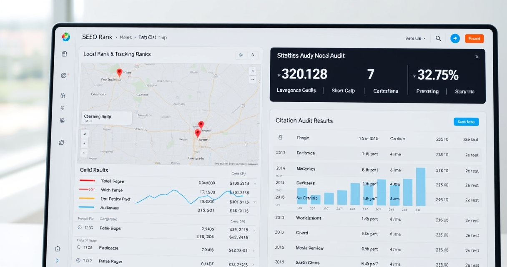Click the blue round plus icon

click(455, 38)
